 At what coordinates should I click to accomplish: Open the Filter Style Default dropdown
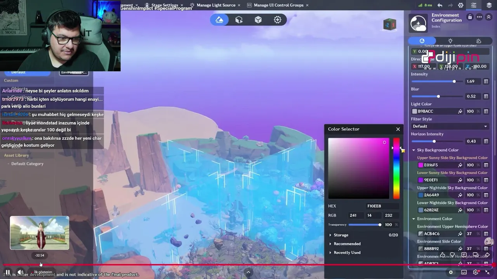click(x=450, y=126)
